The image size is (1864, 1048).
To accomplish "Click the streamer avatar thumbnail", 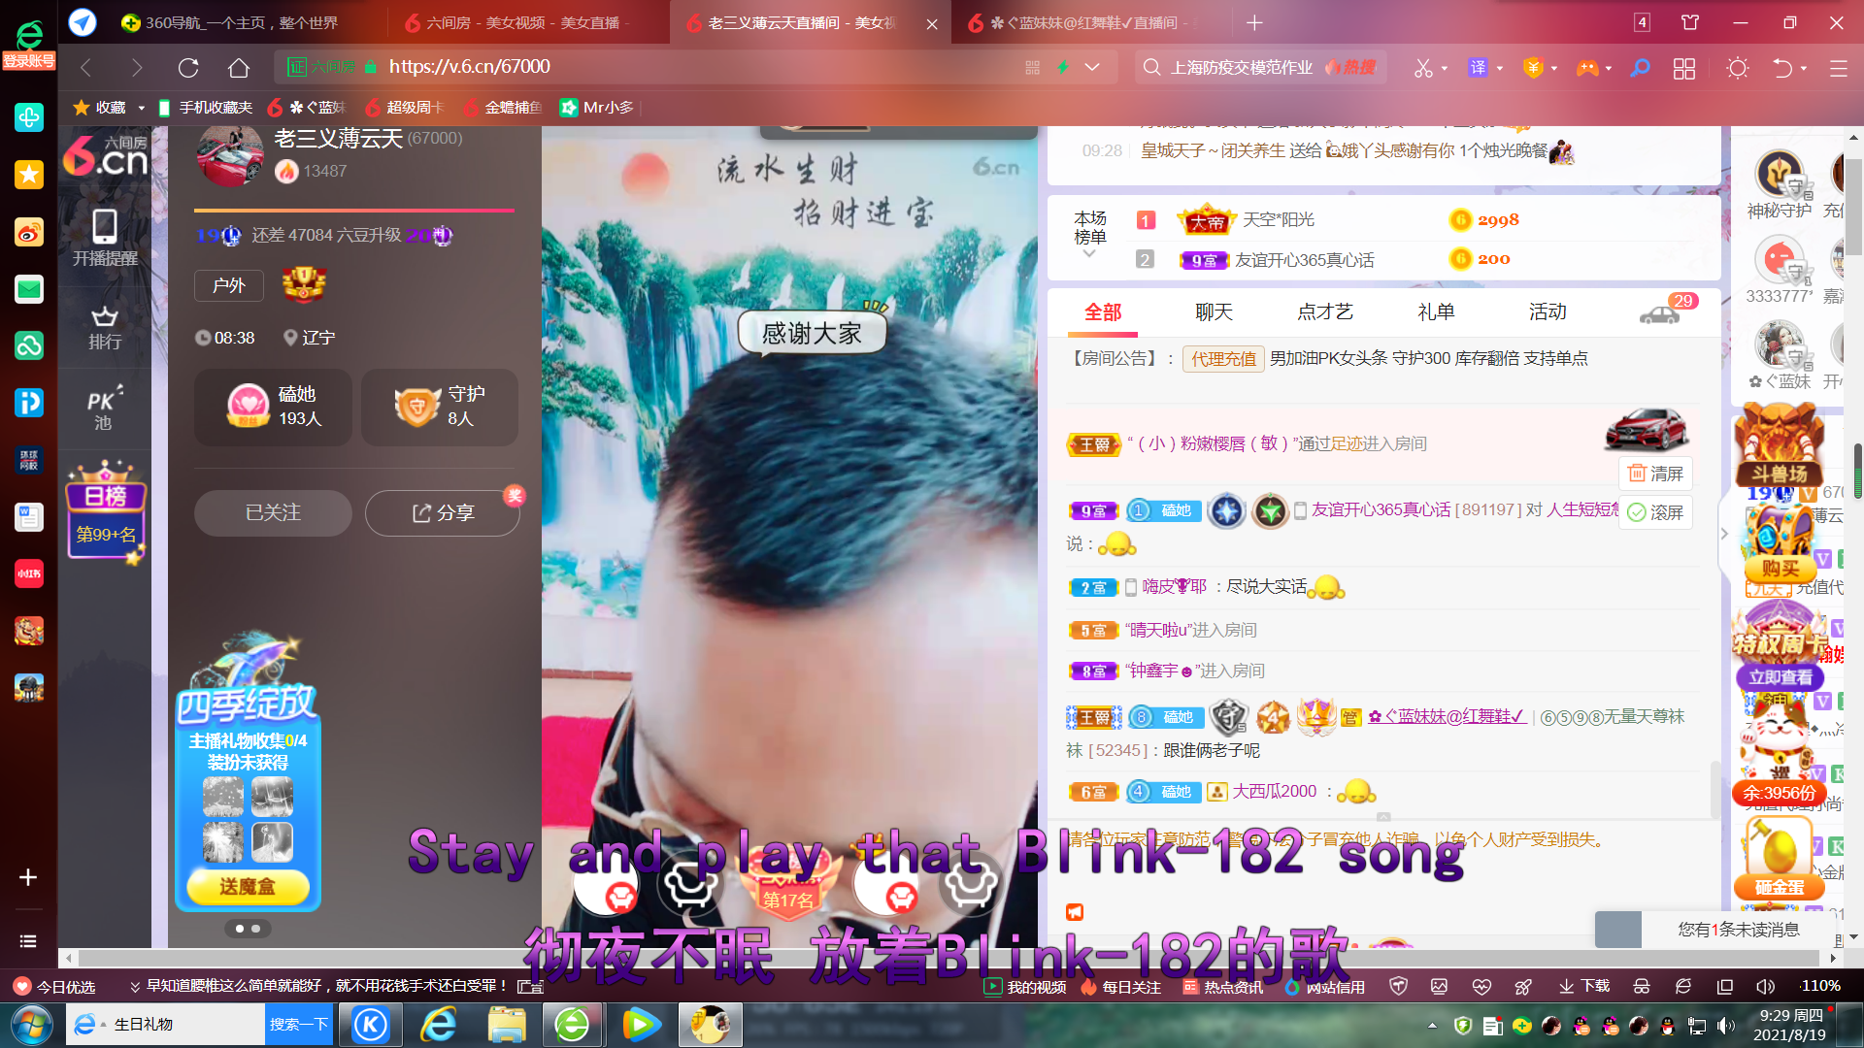I will tap(230, 155).
